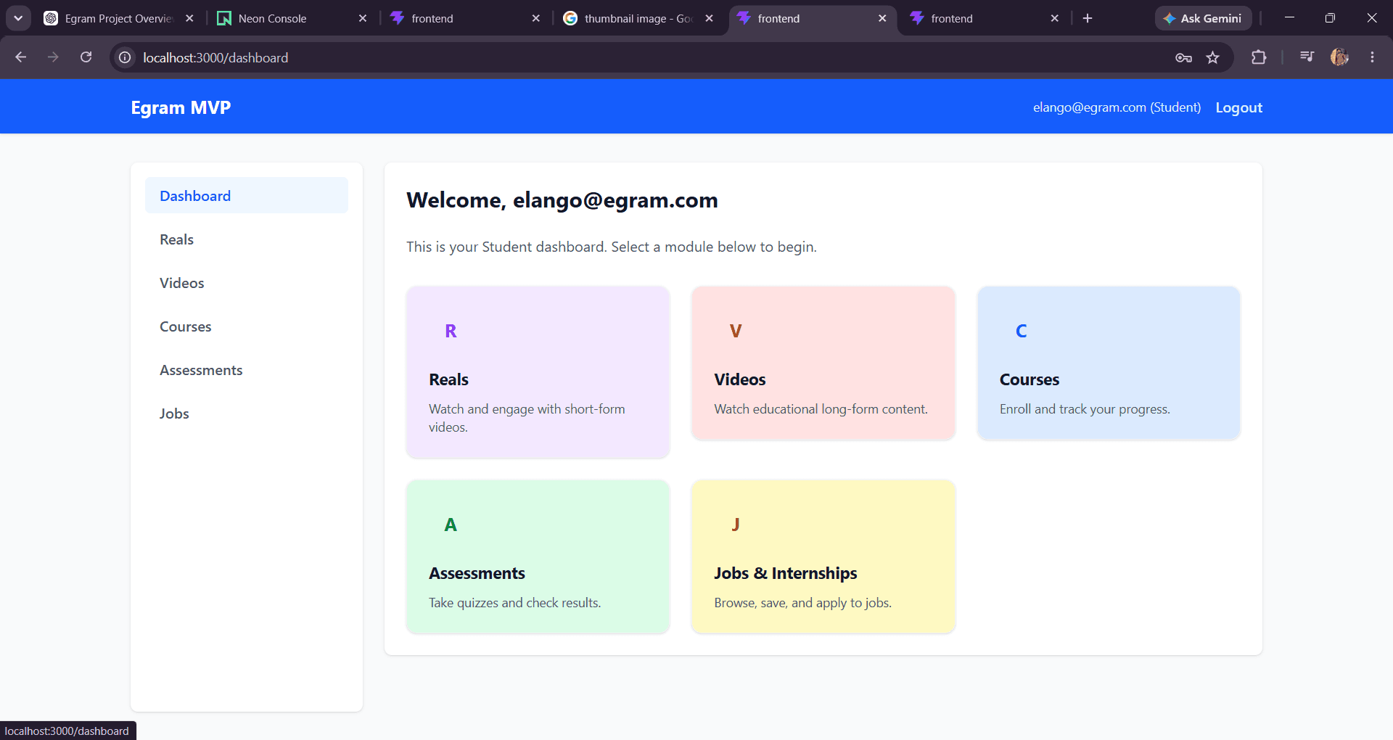This screenshot has width=1393, height=740.
Task: Click the J icon on the Jobs card
Action: pos(736,525)
